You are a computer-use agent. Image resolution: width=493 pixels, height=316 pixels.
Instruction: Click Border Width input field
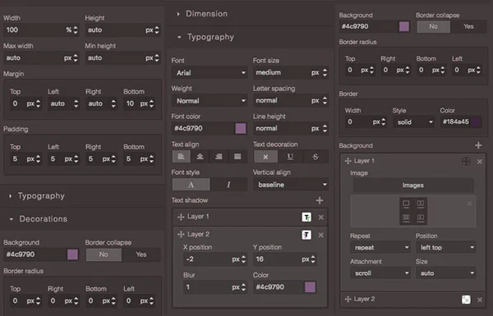[366, 121]
